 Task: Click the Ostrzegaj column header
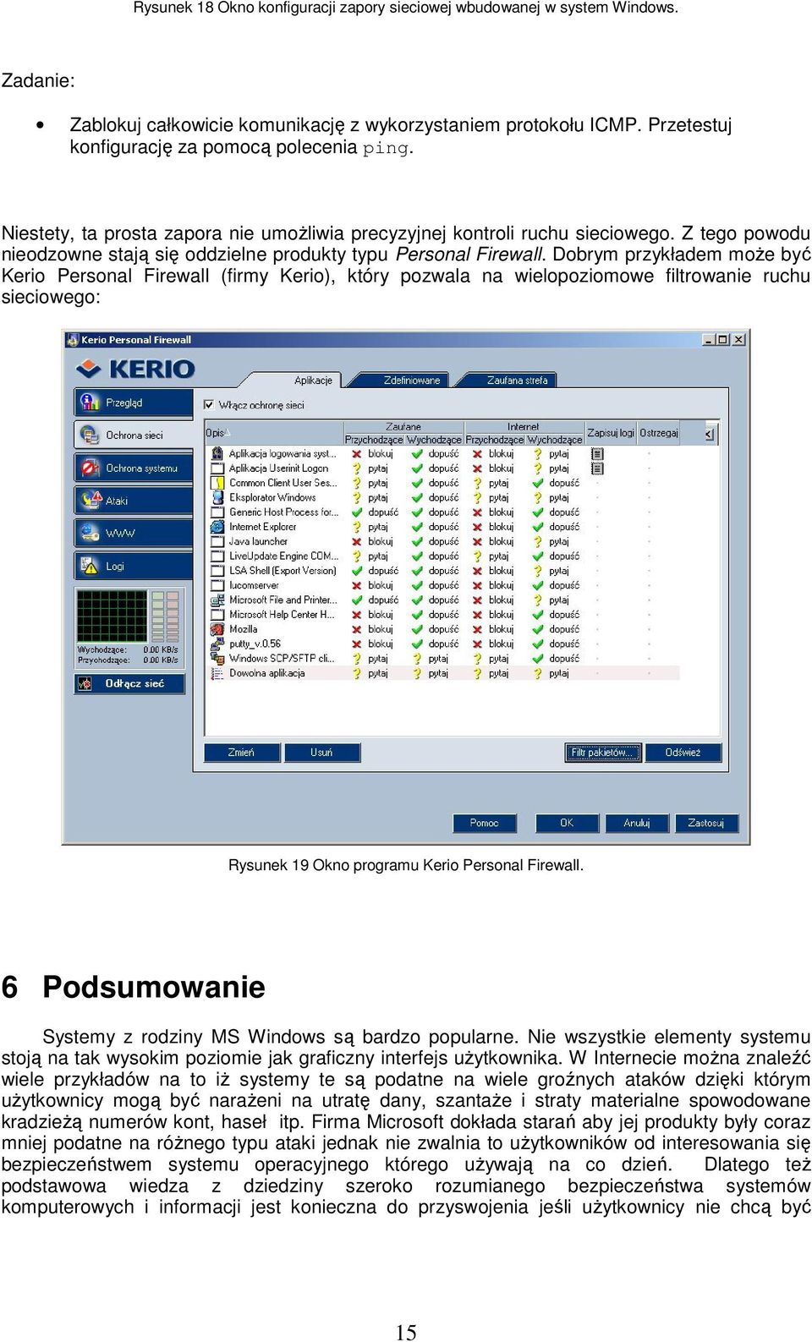tap(659, 433)
